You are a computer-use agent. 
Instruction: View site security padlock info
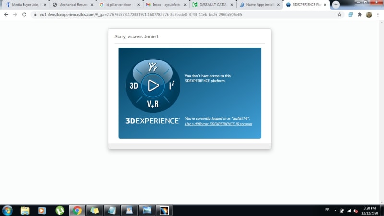point(35,15)
